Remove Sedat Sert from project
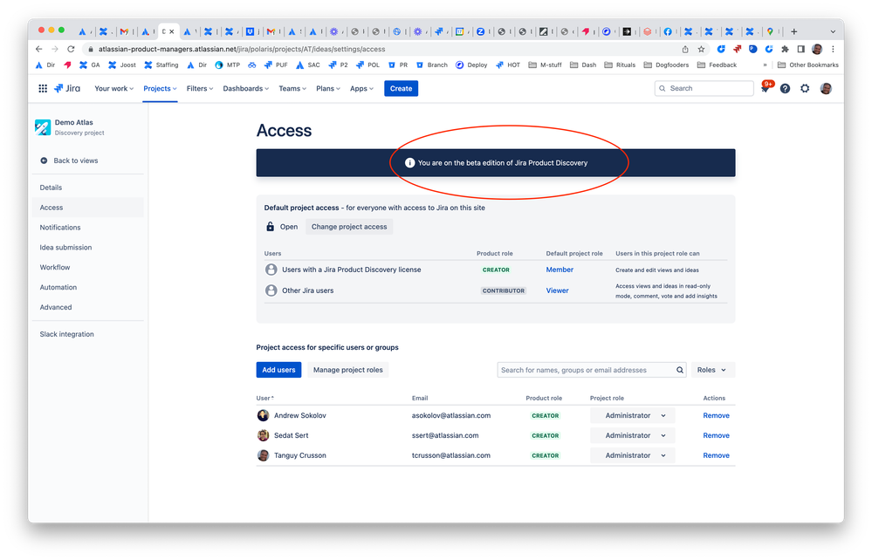This screenshot has height=560, width=872. pos(717,435)
